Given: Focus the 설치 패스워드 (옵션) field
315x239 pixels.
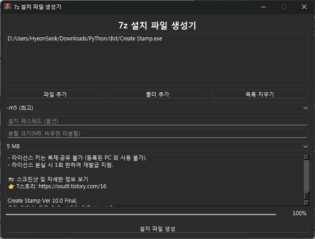Looking at the screenshot, I should coord(157,121).
